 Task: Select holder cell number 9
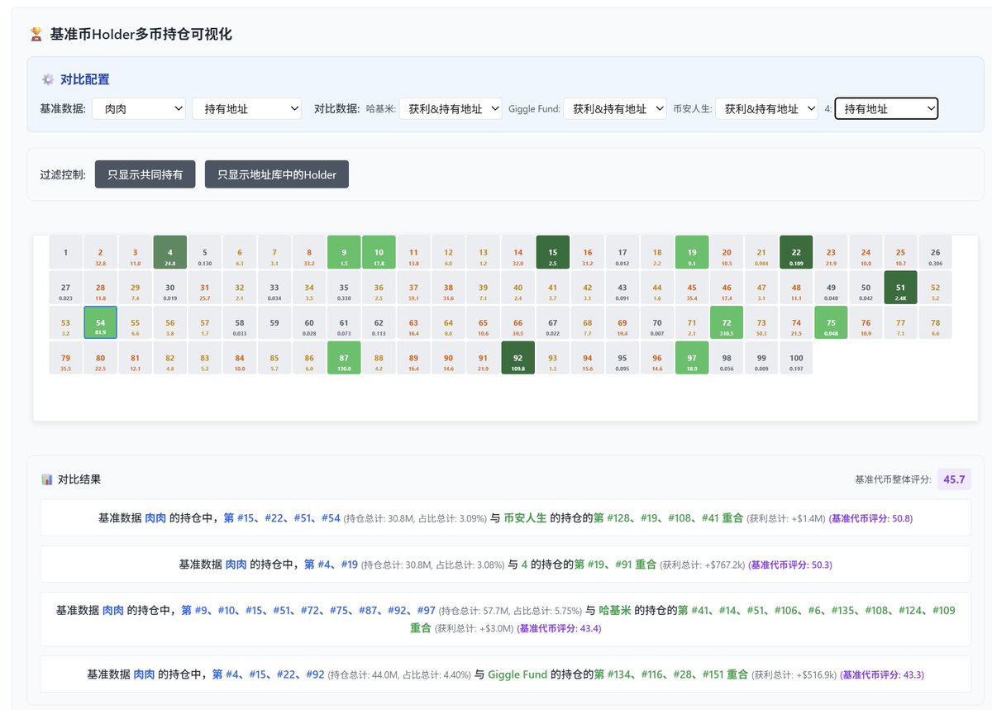point(344,252)
